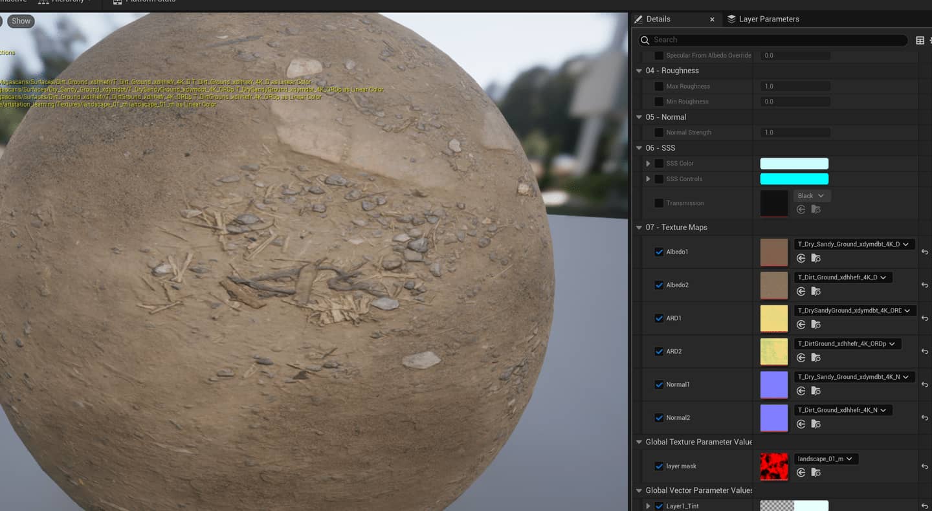Image resolution: width=932 pixels, height=511 pixels.
Task: Use selected asset for Normal2 texture
Action: point(801,424)
